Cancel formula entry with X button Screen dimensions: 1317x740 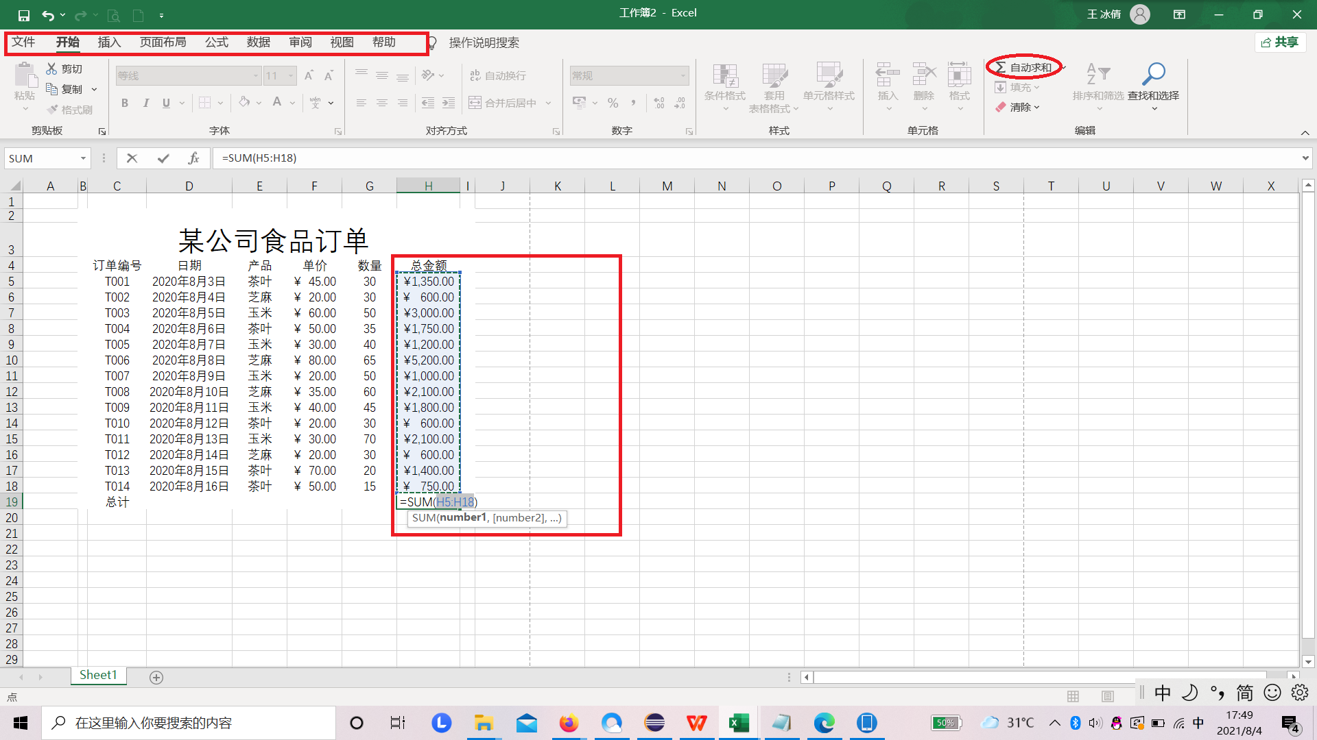pyautogui.click(x=132, y=158)
